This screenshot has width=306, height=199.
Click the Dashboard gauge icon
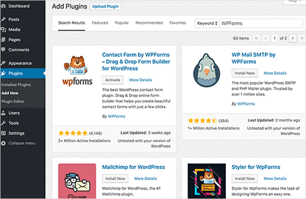[x=3, y=6]
